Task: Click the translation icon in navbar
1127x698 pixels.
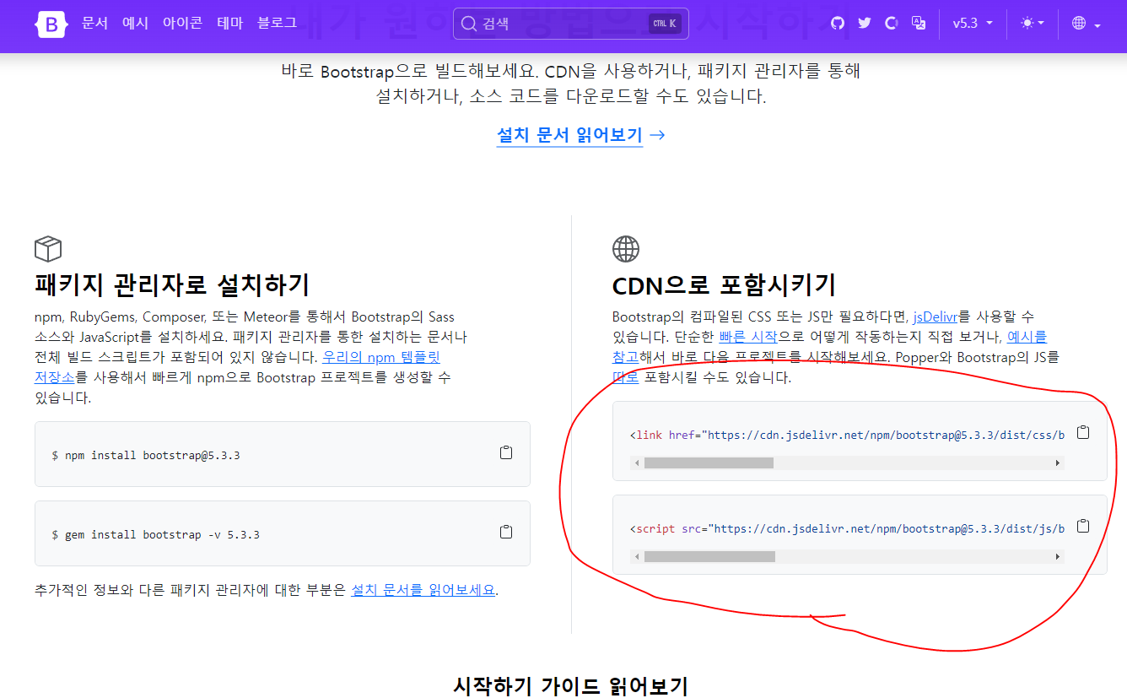Action: [919, 24]
